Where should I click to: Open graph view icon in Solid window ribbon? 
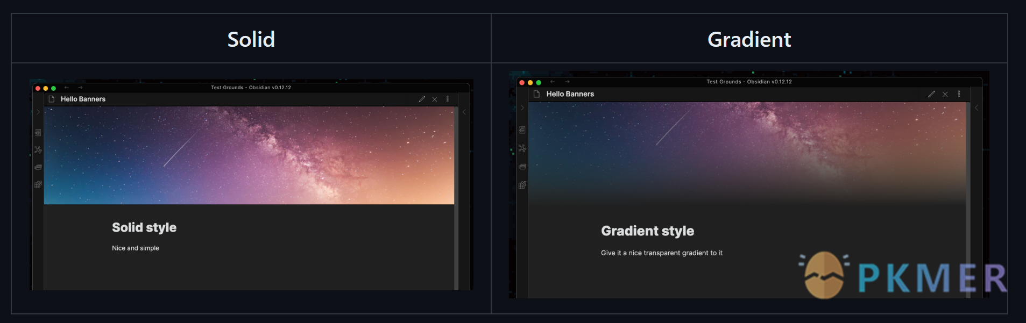[x=38, y=150]
